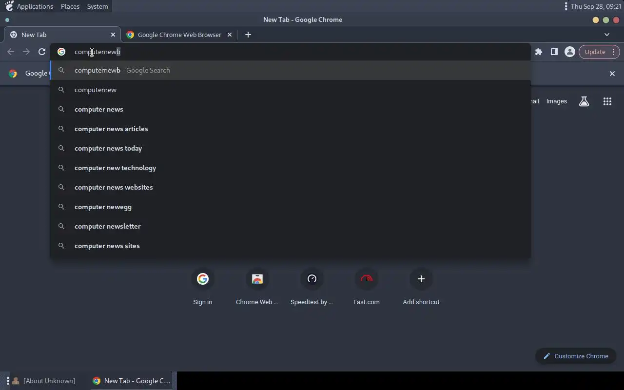Open the profile avatar icon
Screen dimensions: 624x390
(x=569, y=52)
